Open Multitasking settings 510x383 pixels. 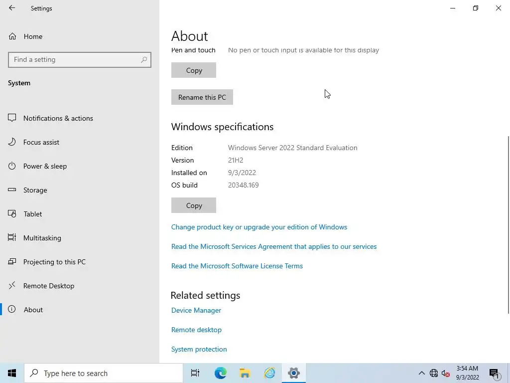(42, 238)
